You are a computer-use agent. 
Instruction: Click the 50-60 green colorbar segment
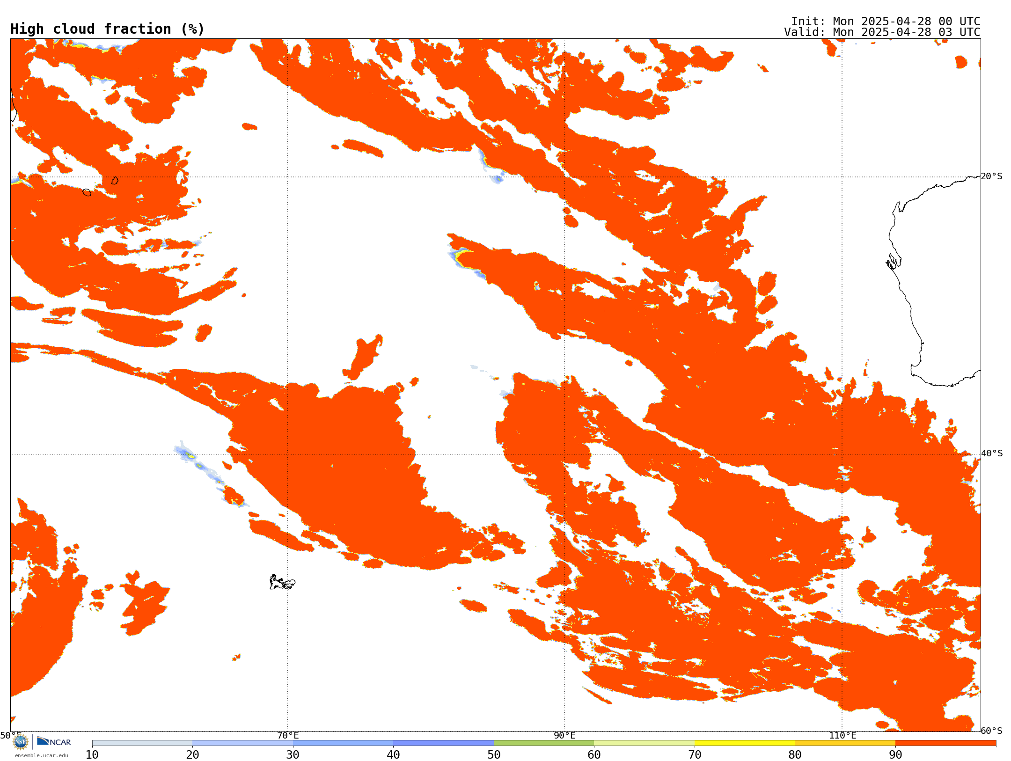(x=544, y=743)
